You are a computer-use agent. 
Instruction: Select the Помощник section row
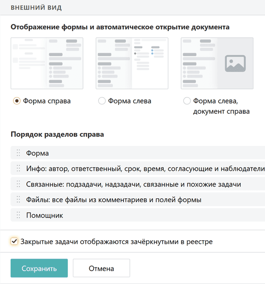(138, 215)
